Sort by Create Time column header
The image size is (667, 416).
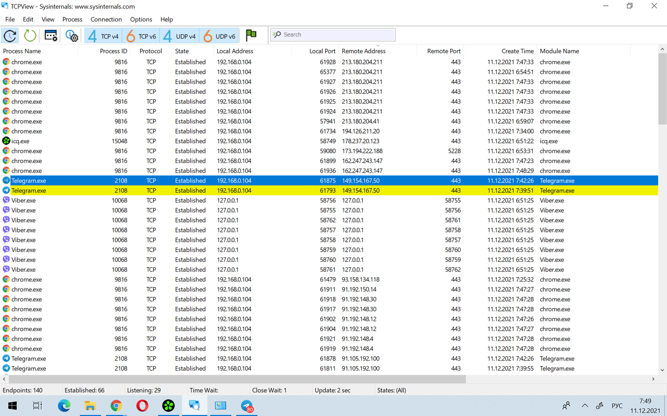(517, 51)
